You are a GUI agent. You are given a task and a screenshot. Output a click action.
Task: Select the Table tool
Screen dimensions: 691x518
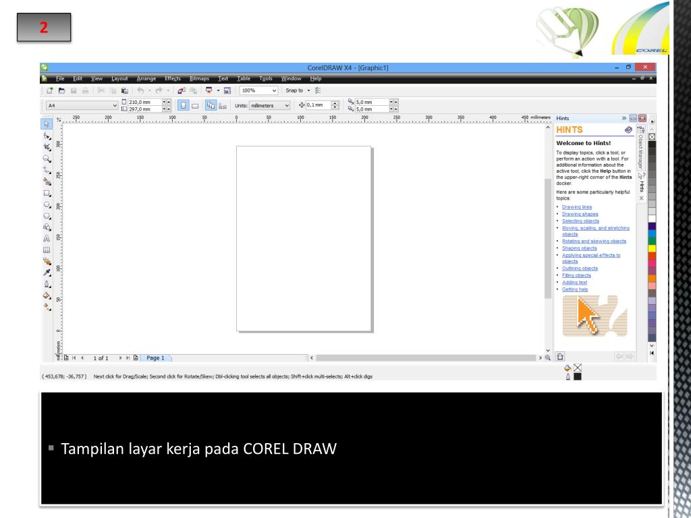click(47, 250)
